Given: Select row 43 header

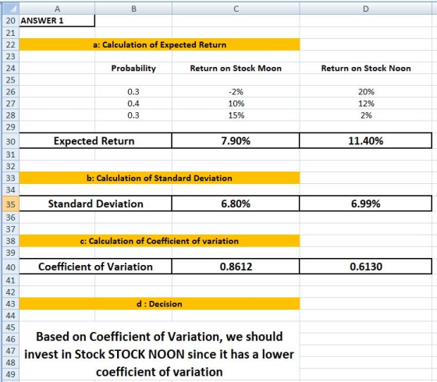Looking at the screenshot, I should 11,304.
